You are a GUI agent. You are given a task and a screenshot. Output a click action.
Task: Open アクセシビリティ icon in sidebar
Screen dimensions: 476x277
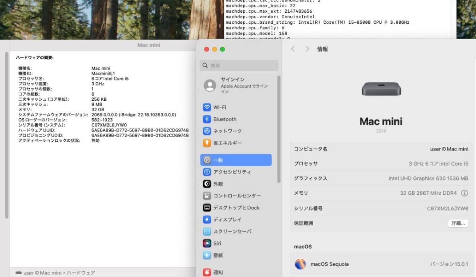(207, 172)
